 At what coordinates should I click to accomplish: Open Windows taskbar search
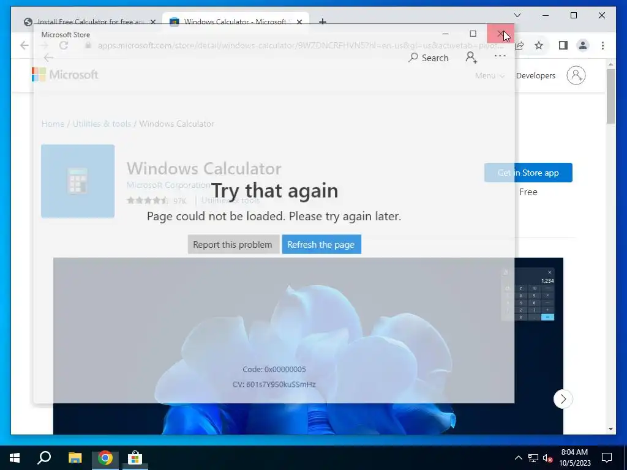pyautogui.click(x=44, y=458)
